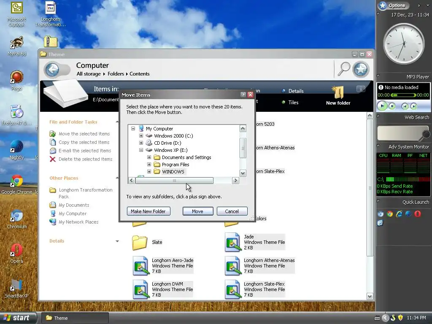Select the Details view option

tap(296, 91)
